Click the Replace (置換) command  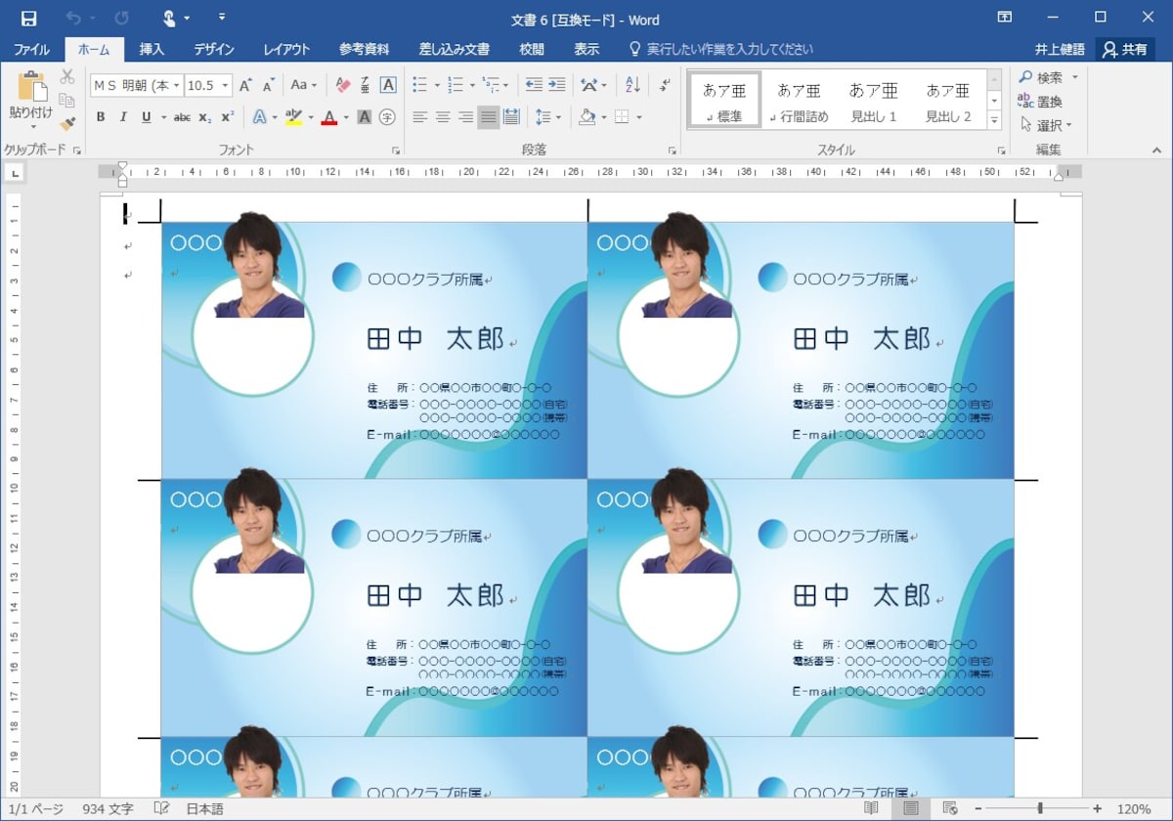(1040, 102)
